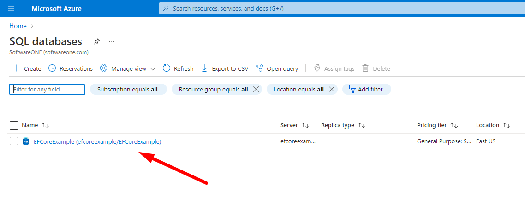The image size is (525, 198).
Task: Click the Reservations clock icon
Action: (x=52, y=68)
